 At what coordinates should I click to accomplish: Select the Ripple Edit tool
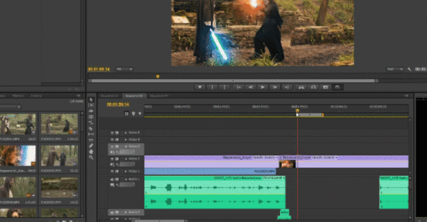point(91,111)
